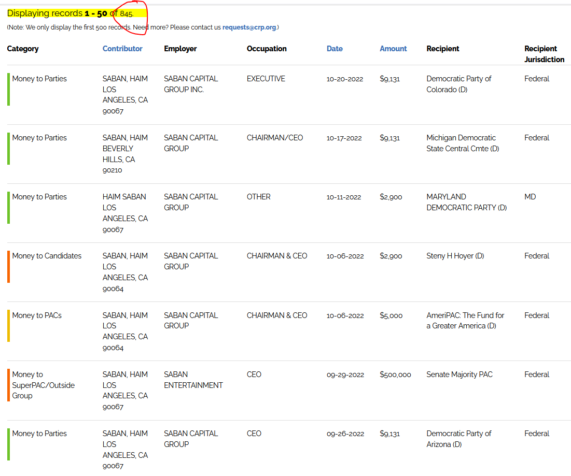The image size is (571, 476).
Task: Sort table by Contributor column
Action: (x=122, y=49)
